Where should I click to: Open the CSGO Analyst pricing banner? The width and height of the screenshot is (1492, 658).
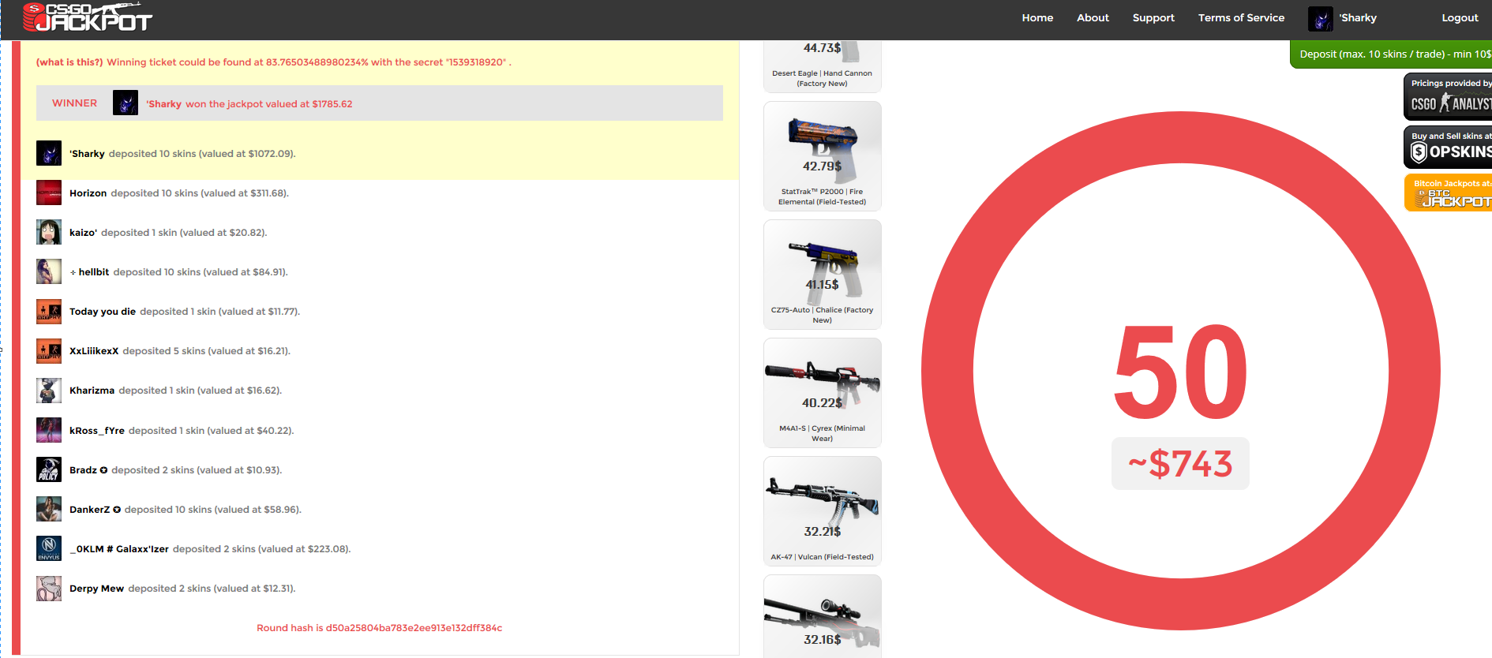1448,96
